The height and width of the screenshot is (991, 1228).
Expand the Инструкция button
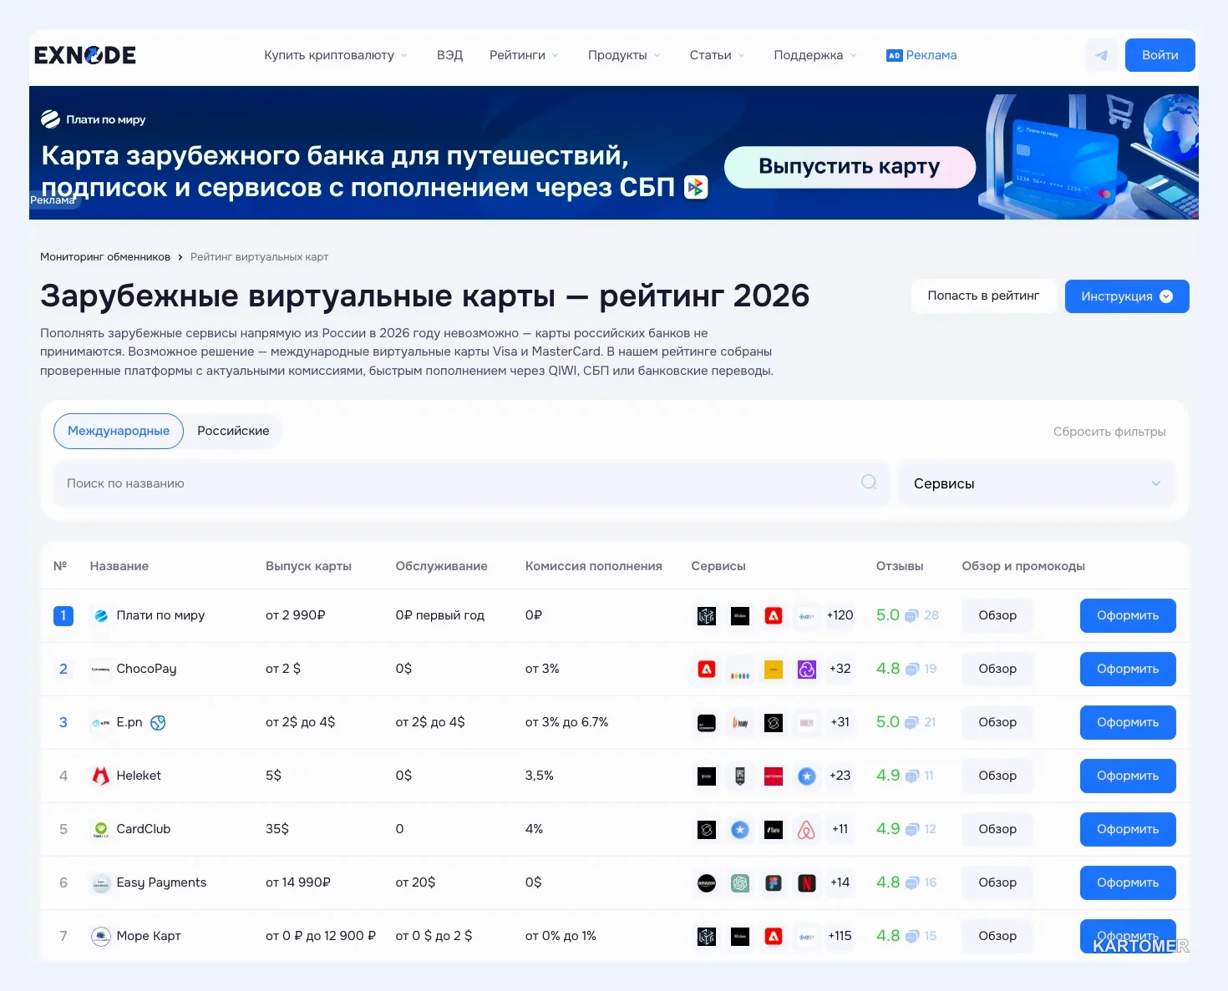tap(1127, 296)
